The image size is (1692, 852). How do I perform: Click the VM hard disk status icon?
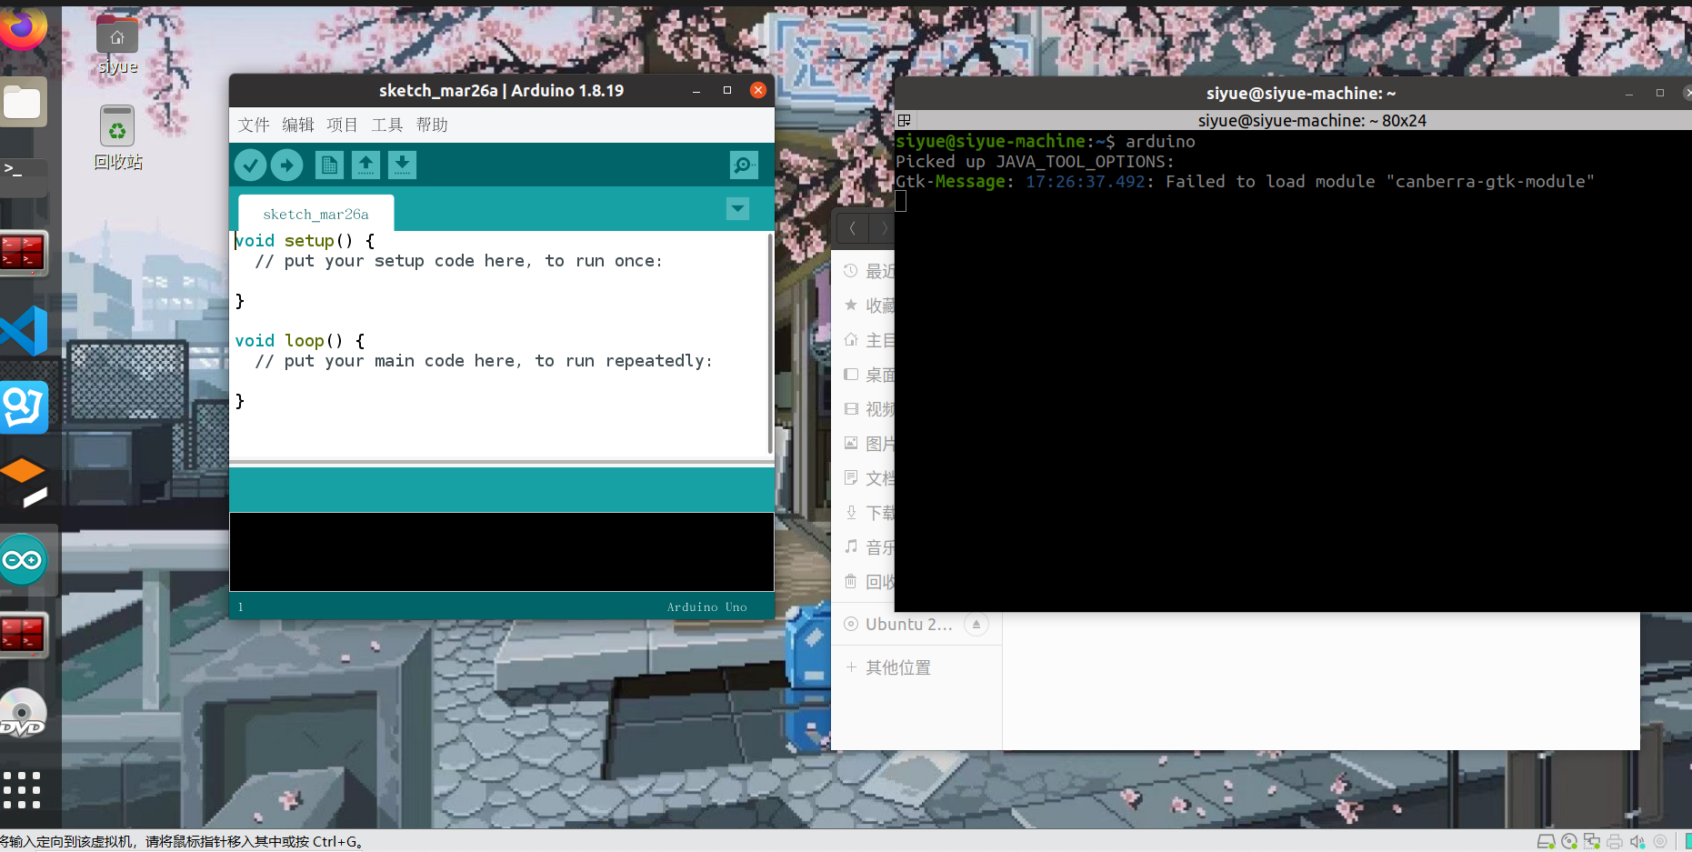[1546, 842]
